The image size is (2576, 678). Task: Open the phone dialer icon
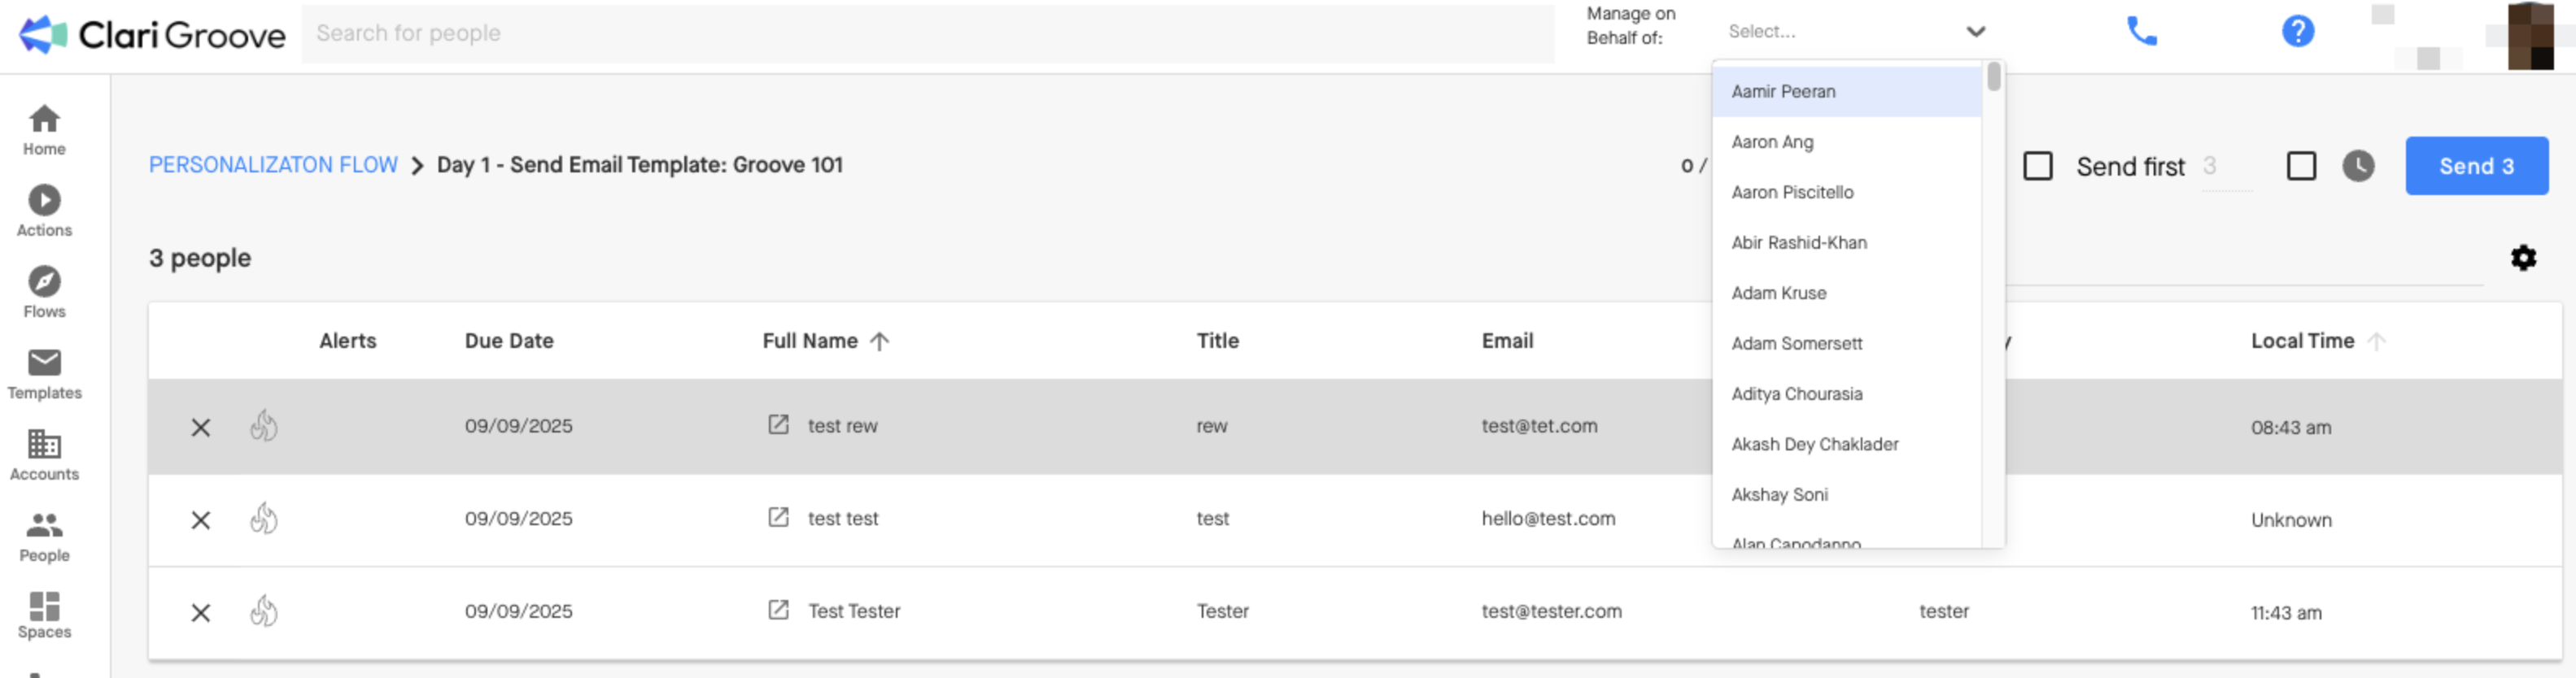[2141, 31]
